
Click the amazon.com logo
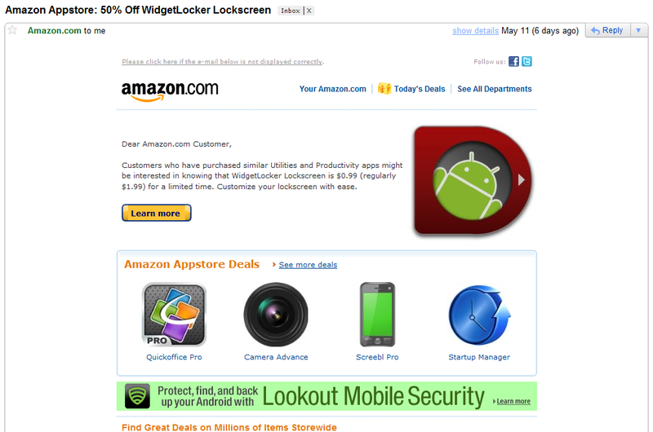click(170, 90)
